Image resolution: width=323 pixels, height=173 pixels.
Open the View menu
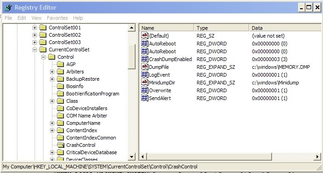tap(36, 18)
